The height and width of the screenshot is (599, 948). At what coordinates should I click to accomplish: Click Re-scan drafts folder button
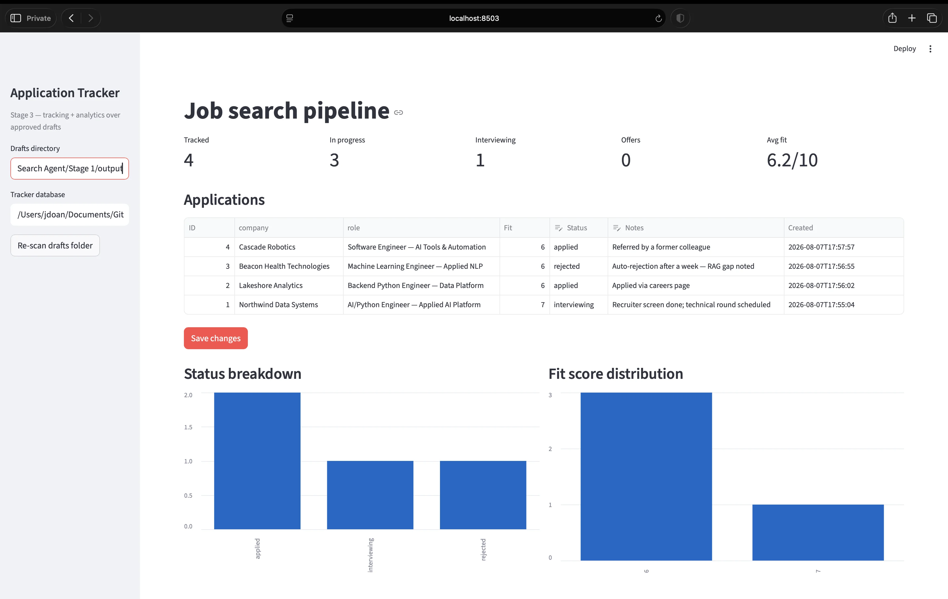tap(55, 245)
